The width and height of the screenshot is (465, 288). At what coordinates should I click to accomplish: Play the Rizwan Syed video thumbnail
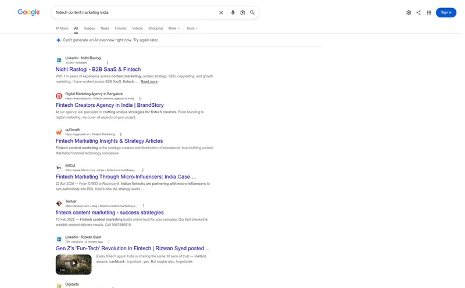pos(74,264)
